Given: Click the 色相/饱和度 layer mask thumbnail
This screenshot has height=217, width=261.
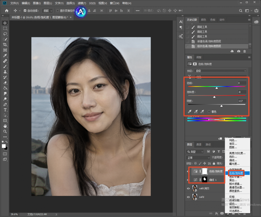Looking at the screenshot, I should 205,171.
